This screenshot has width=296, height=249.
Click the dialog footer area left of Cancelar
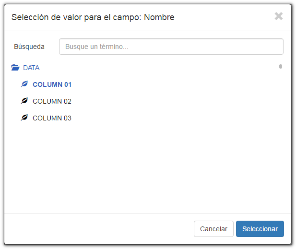[x=99, y=229]
